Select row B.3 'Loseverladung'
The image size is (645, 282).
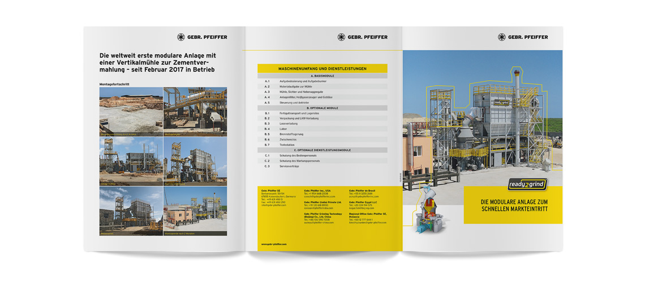[322, 124]
